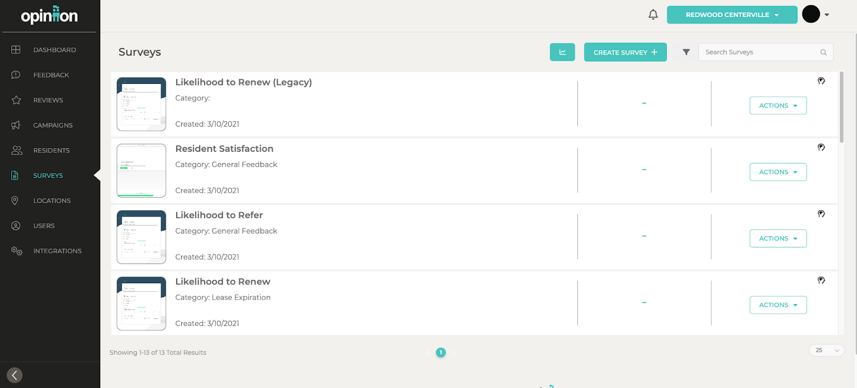Click the Reviews star icon
Viewport: 857px width, 388px height.
point(16,100)
